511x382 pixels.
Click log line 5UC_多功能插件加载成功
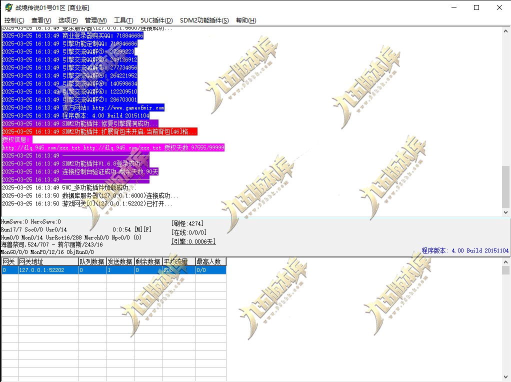click(x=69, y=187)
